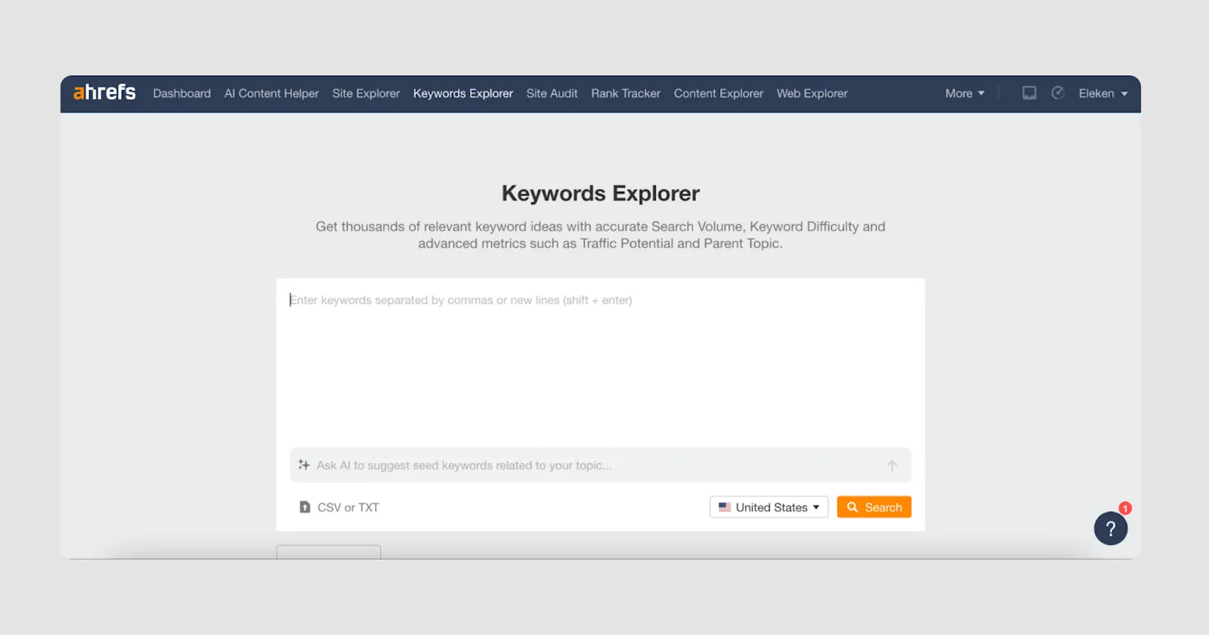
Task: Click the AI sparkle icon
Action: click(304, 465)
